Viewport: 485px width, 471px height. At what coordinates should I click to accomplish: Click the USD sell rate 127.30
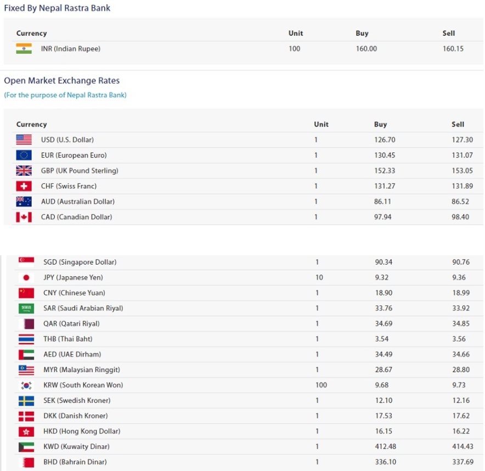[x=463, y=139]
